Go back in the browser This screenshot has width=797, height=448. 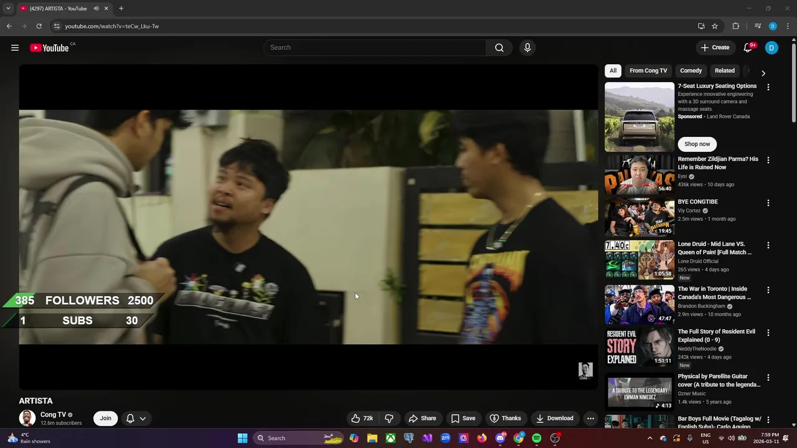[9, 26]
